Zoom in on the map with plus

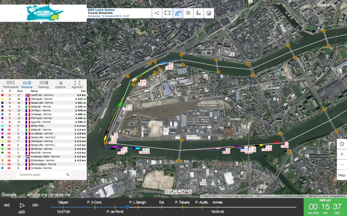point(342,154)
